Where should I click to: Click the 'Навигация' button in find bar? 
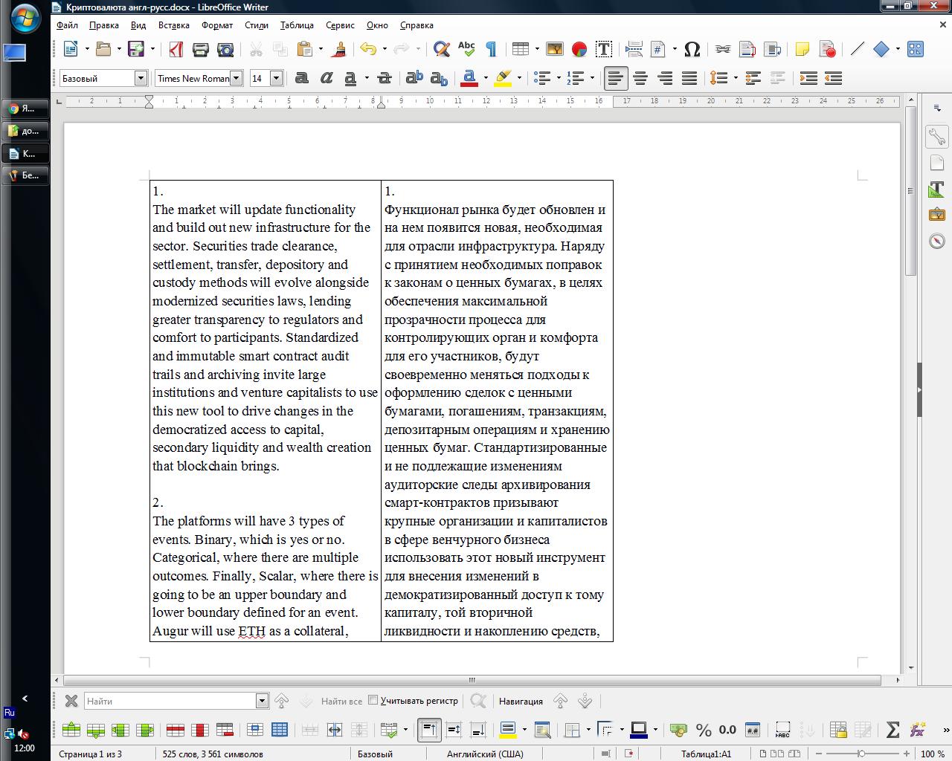coord(521,701)
